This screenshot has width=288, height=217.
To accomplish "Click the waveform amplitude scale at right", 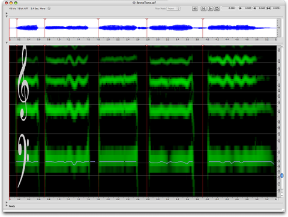I will click(279, 28).
